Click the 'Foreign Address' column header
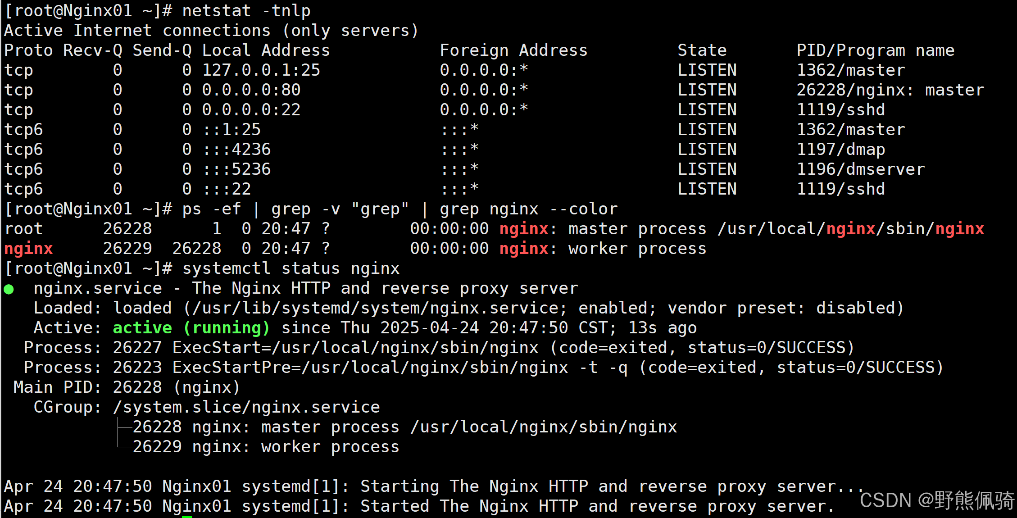 [x=513, y=50]
